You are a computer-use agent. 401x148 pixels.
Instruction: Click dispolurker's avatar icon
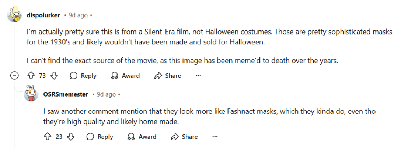click(x=15, y=15)
